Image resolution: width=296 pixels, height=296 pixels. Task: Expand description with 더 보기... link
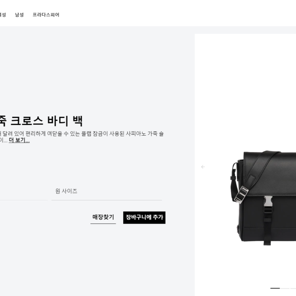tap(19, 140)
